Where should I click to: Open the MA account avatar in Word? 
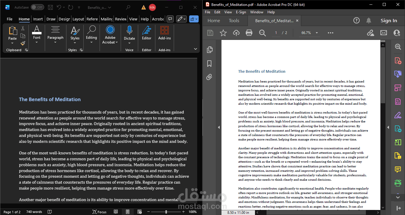pos(152,7)
